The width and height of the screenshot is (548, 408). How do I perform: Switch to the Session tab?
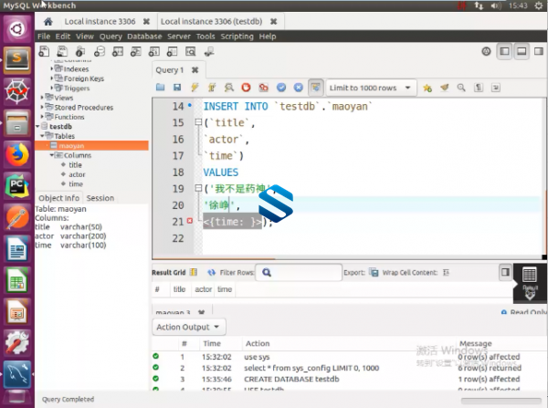pos(100,198)
